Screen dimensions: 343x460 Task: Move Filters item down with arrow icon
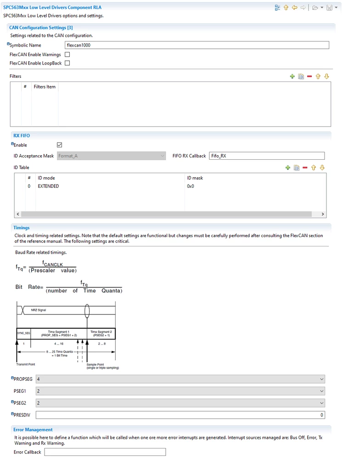326,76
